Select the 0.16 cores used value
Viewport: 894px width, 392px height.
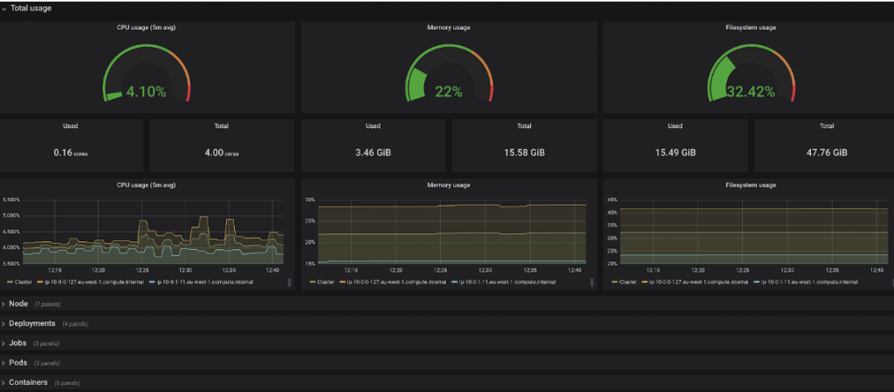point(71,153)
